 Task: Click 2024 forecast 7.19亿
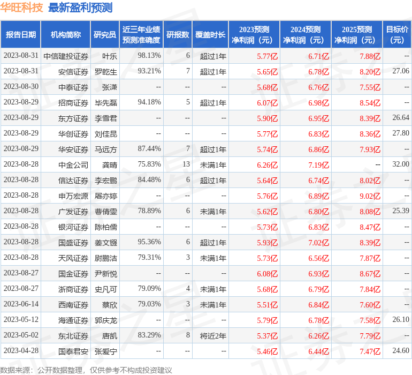coord(318,165)
